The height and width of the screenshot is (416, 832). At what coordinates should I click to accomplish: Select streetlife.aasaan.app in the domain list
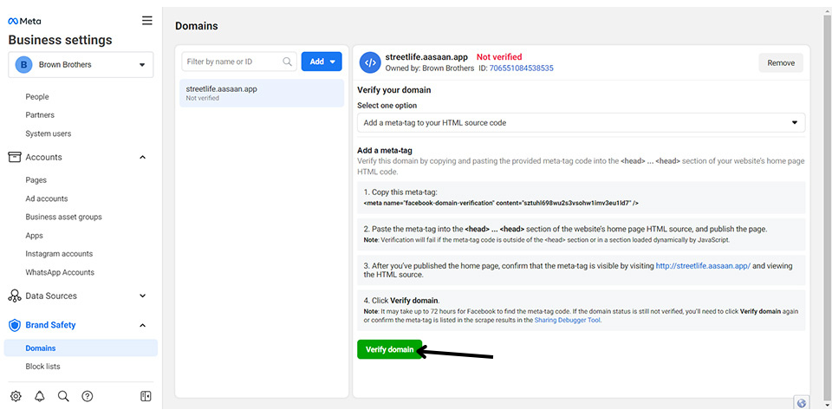coord(262,93)
